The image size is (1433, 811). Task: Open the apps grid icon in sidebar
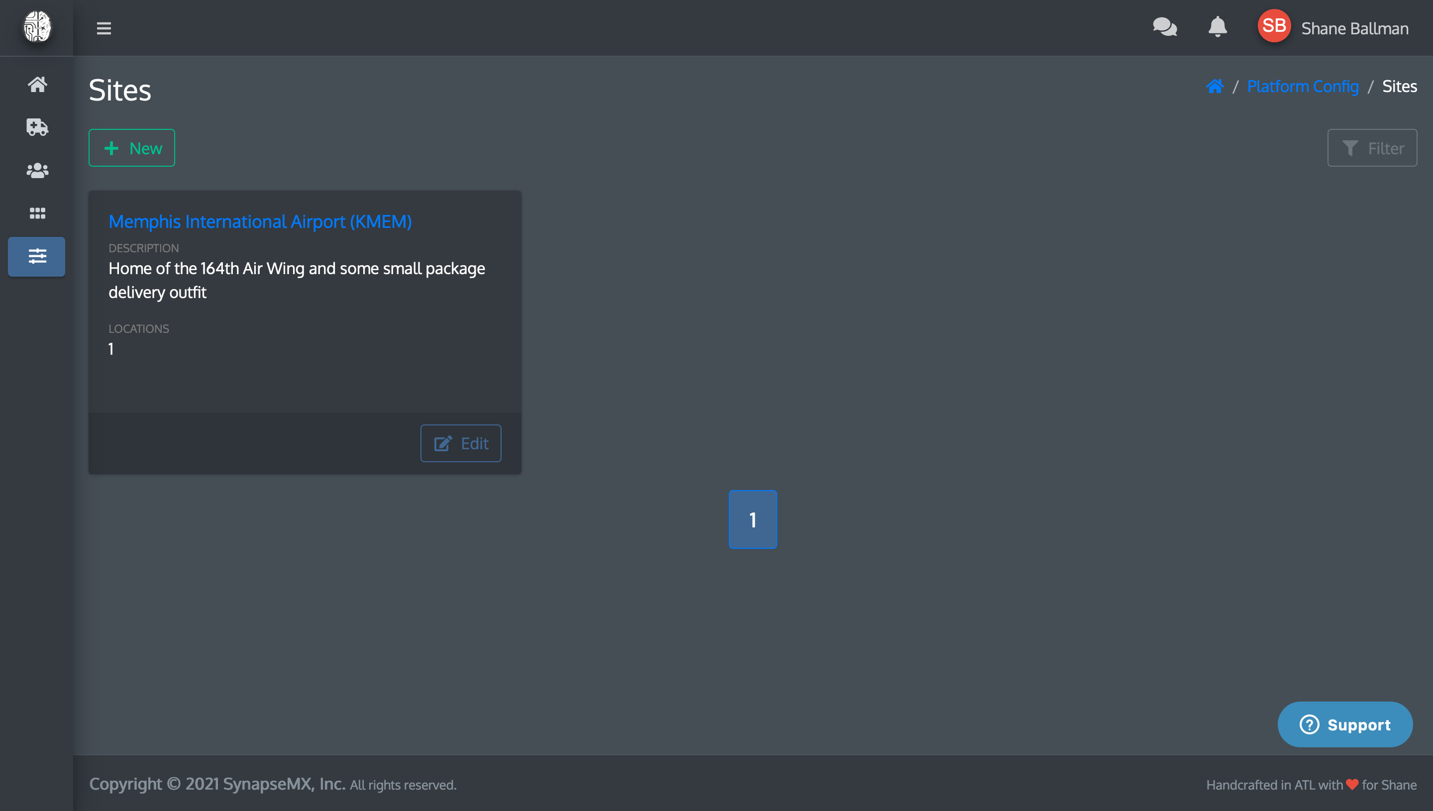[x=36, y=213]
